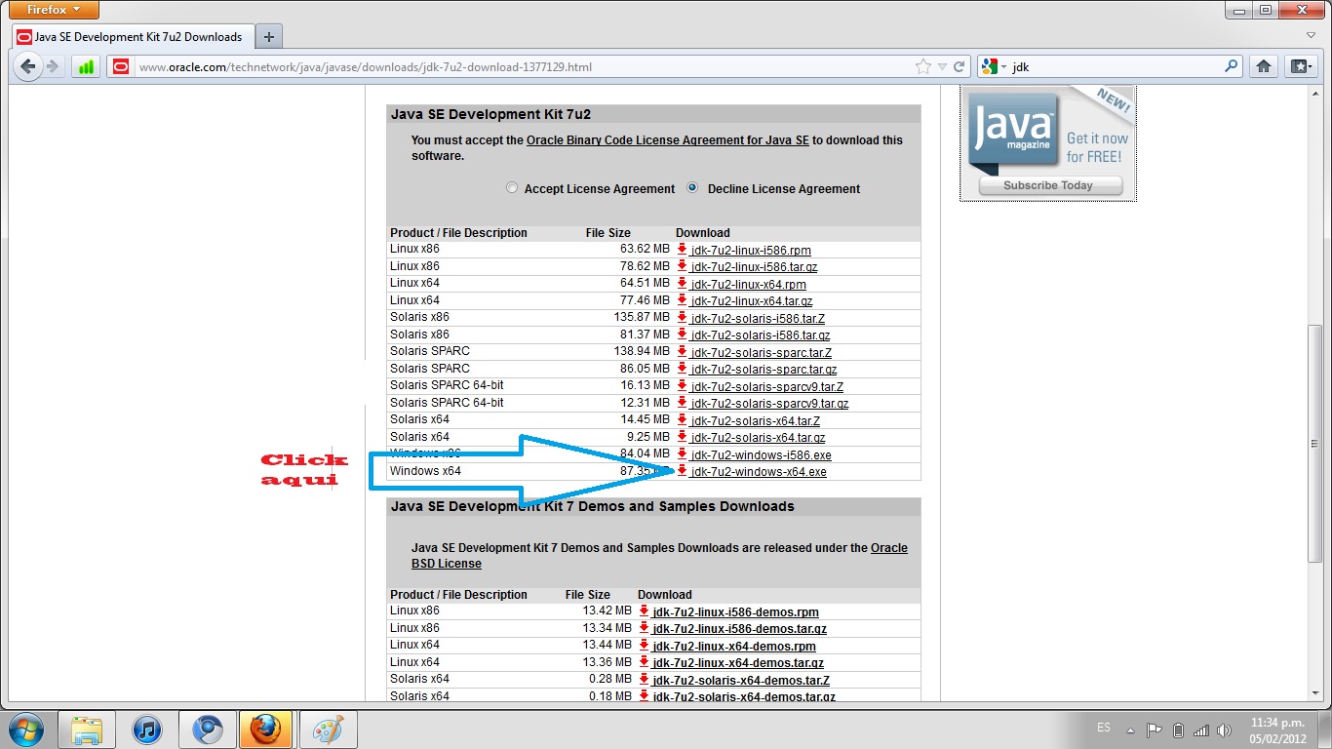Screen dimensions: 1332x749
Task: Click the scrollbar up arrow
Action: (1315, 95)
